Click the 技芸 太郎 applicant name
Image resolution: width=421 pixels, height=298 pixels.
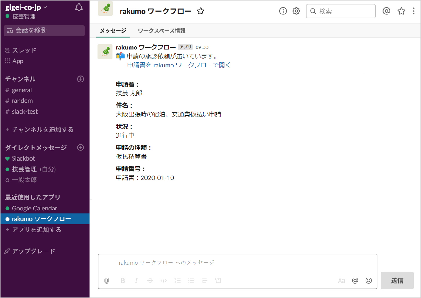click(x=129, y=93)
